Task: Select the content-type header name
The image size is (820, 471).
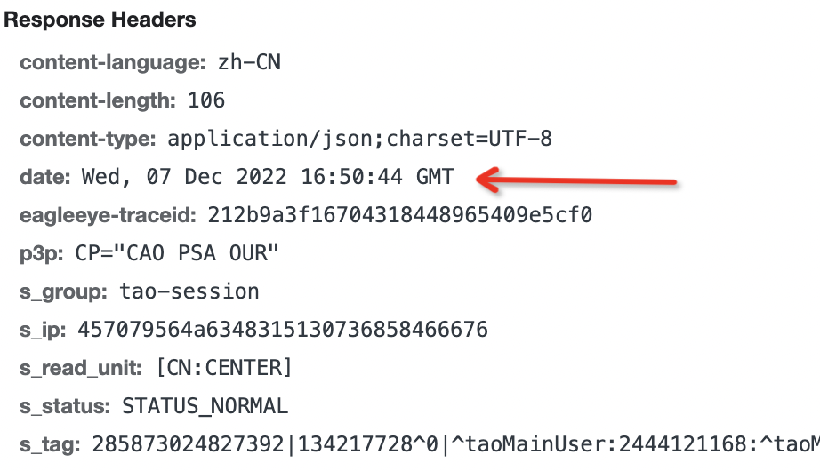Action: tap(88, 139)
